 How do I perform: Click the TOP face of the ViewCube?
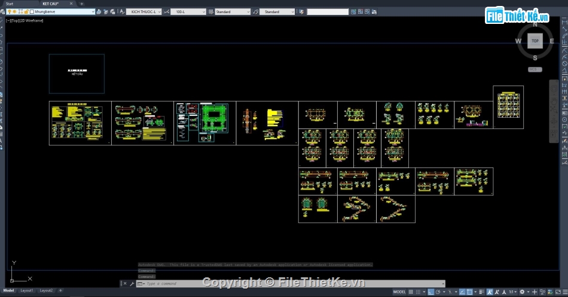pyautogui.click(x=535, y=41)
